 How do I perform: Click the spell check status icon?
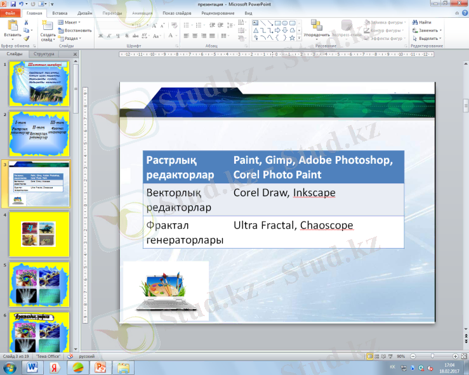[x=70, y=356]
